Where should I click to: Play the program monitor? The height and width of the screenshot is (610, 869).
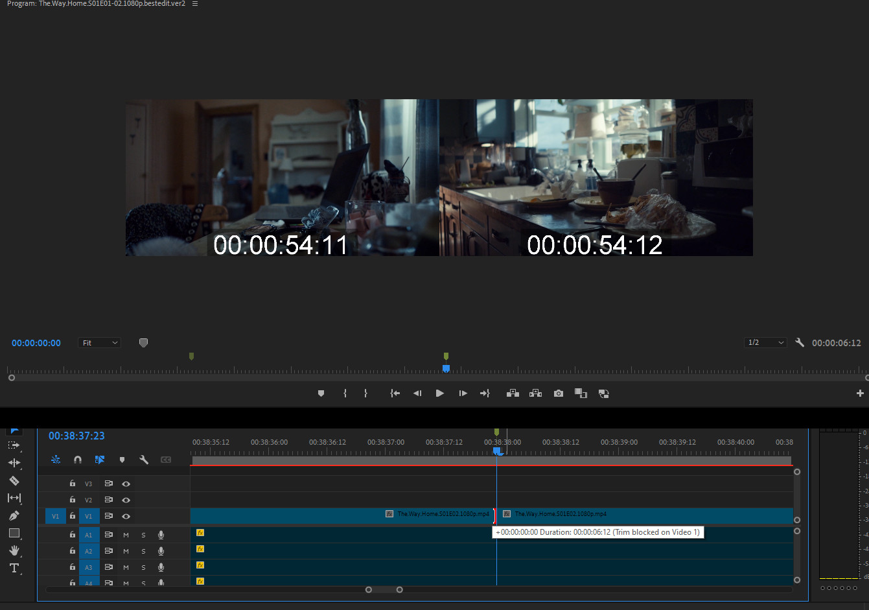coord(440,393)
